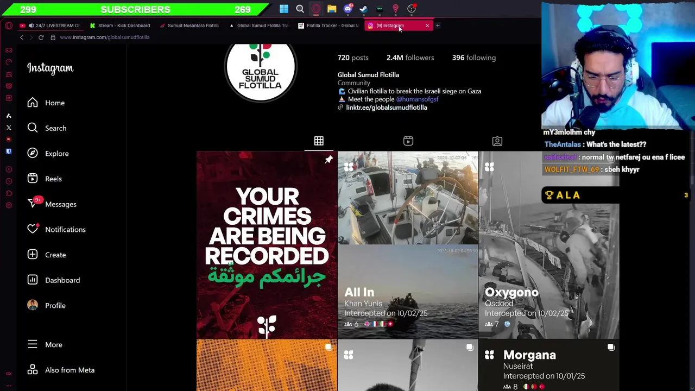Open Opera GX taskbar icon
This screenshot has height=391, width=695.
[316, 9]
